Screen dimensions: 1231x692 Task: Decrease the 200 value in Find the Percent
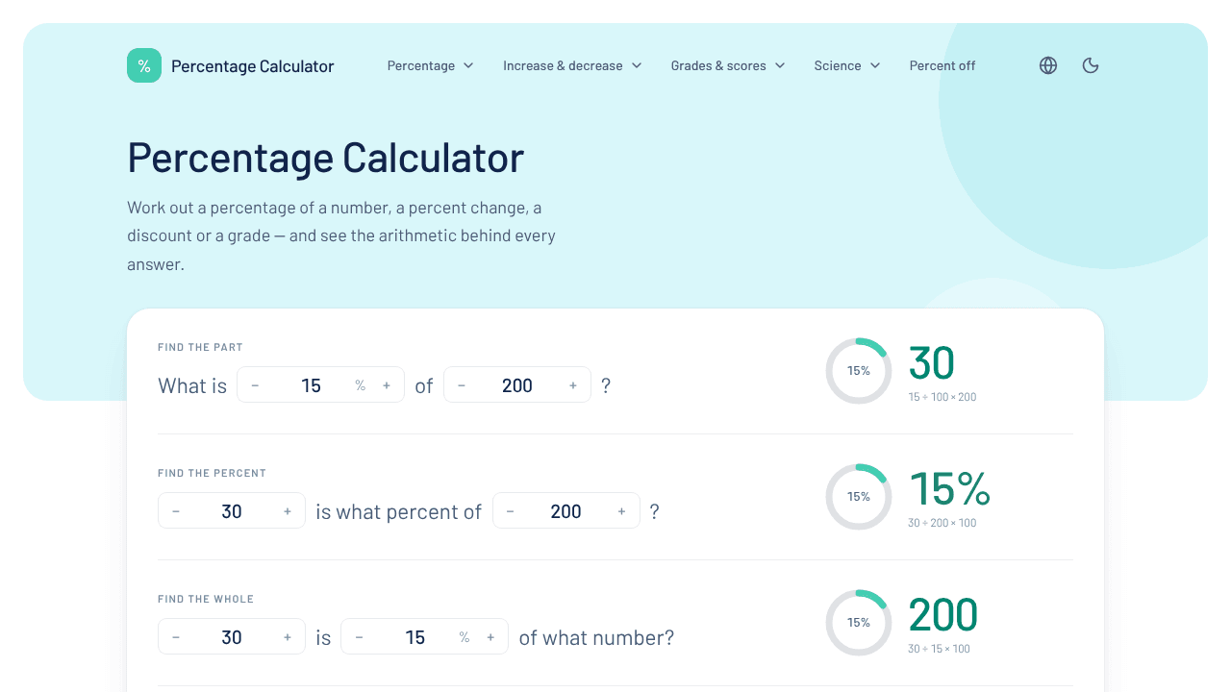pos(511,511)
